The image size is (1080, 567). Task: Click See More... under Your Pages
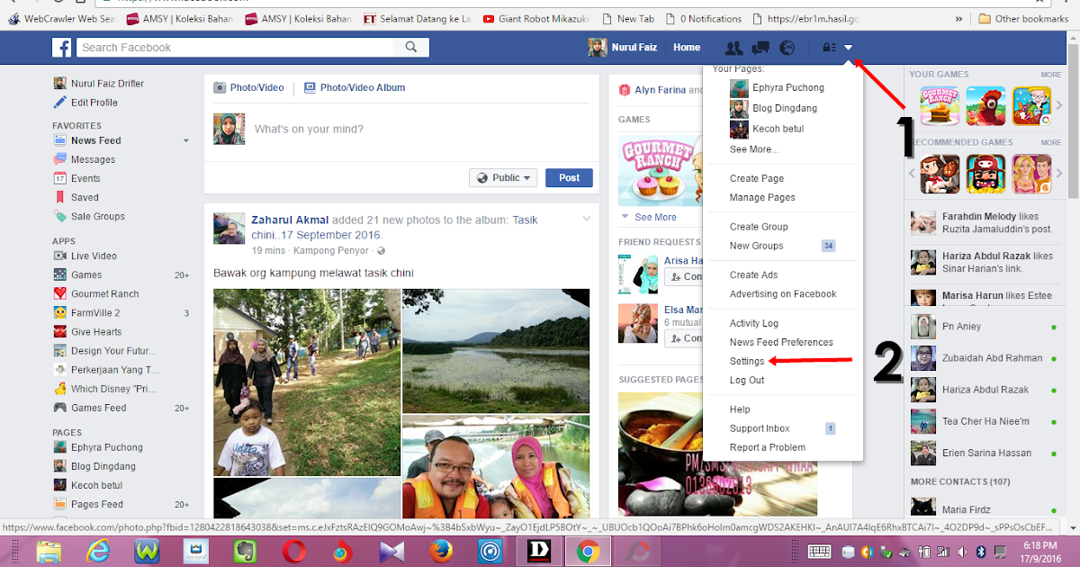[x=754, y=149]
